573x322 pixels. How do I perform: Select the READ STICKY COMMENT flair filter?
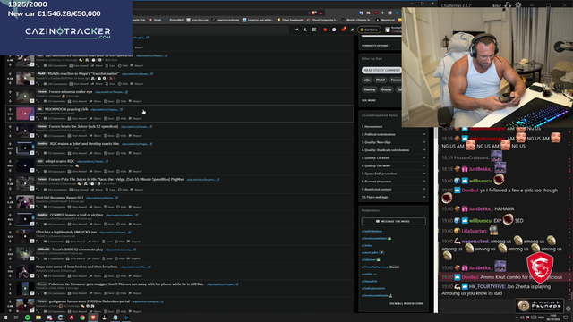(382, 70)
